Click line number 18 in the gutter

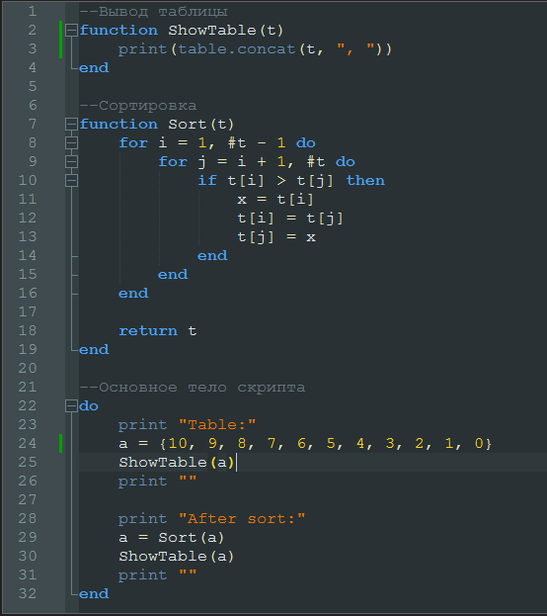tap(28, 330)
